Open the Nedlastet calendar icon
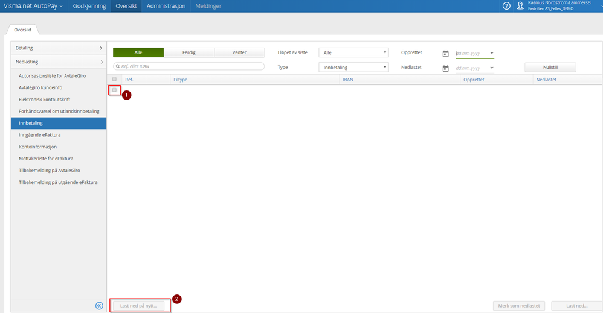Image resolution: width=603 pixels, height=313 pixels. point(445,68)
